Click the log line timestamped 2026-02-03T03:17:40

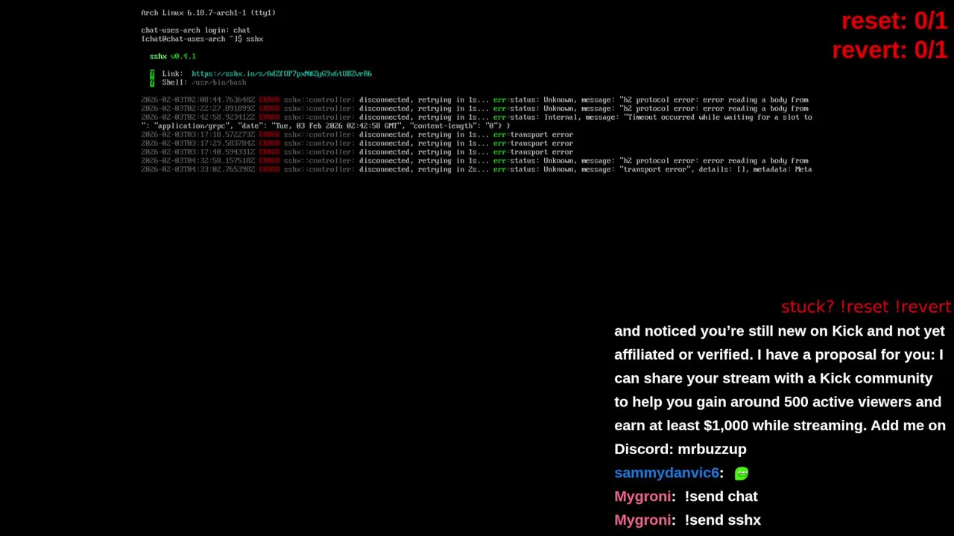(357, 152)
